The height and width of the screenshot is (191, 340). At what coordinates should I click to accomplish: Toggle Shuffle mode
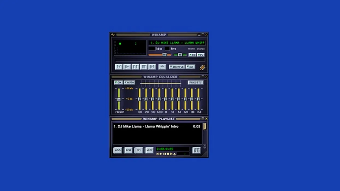pos(177,67)
